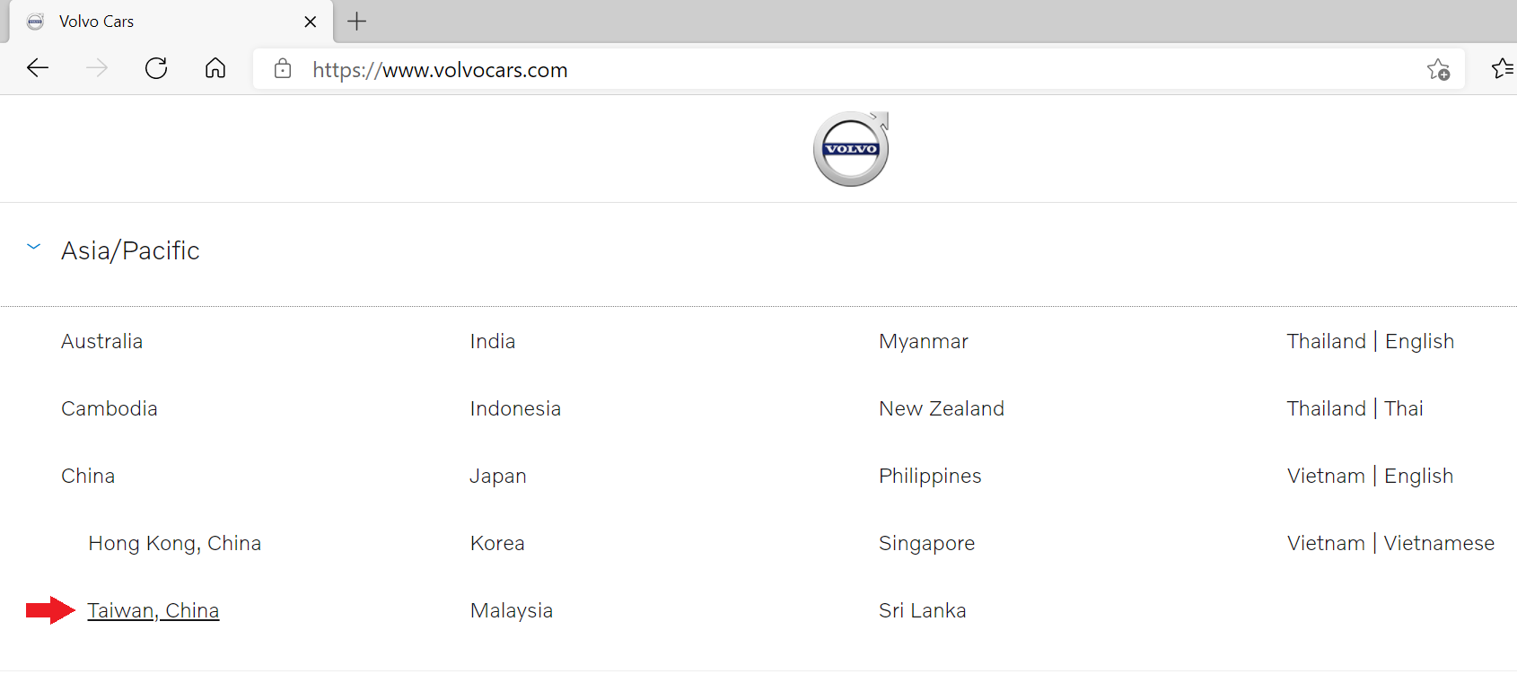Choose the Sri Lanka link
Image resolution: width=1517 pixels, height=674 pixels.
coord(923,610)
